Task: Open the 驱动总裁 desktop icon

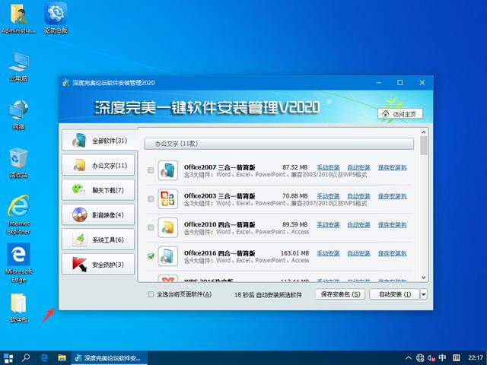Action: tap(56, 18)
